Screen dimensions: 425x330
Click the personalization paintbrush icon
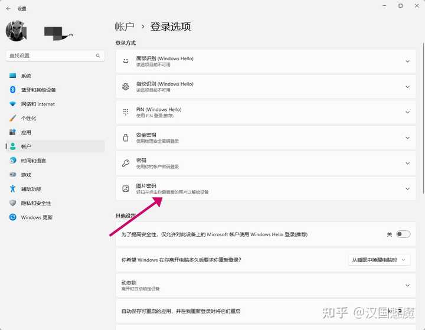point(13,118)
